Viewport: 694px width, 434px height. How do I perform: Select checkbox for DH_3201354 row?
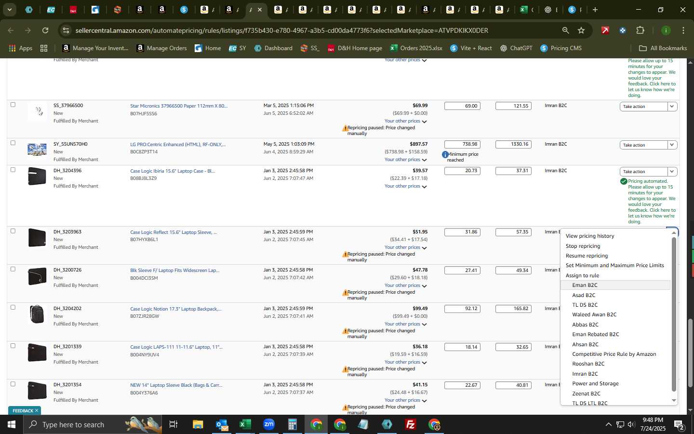(13, 384)
